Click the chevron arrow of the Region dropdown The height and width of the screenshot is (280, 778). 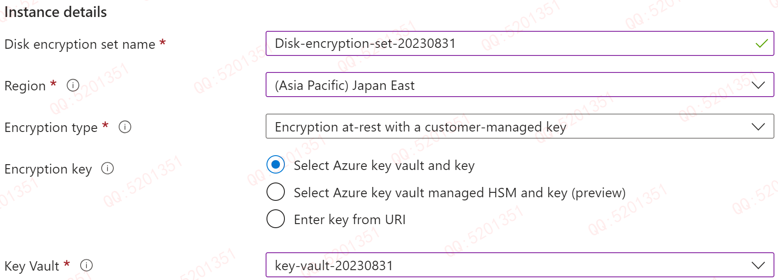pyautogui.click(x=758, y=85)
